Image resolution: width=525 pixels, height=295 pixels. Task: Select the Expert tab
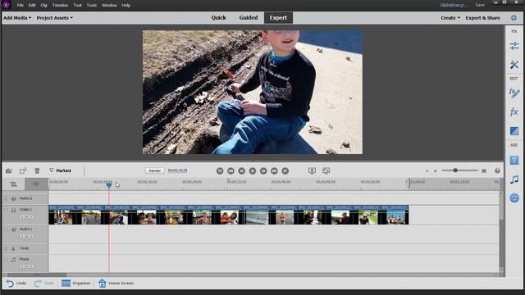pos(278,18)
